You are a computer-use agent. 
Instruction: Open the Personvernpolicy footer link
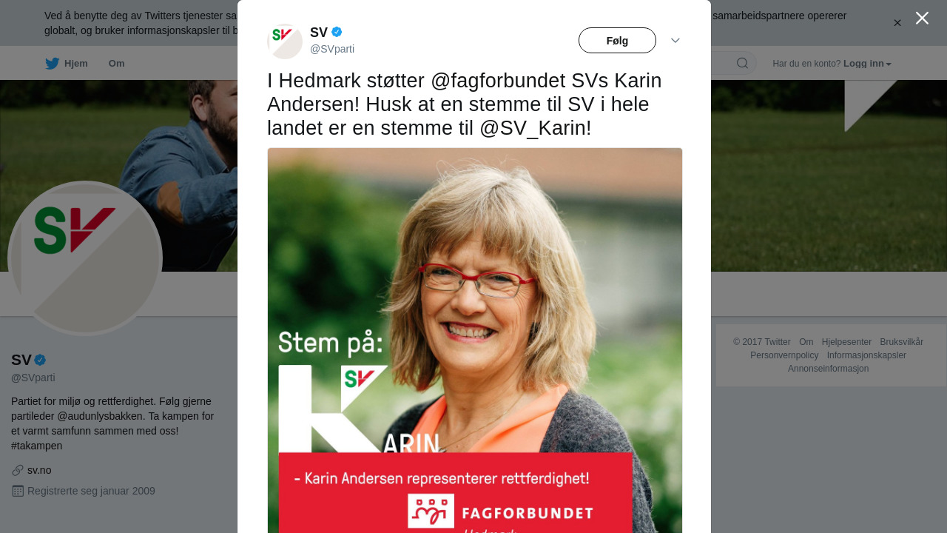point(784,355)
